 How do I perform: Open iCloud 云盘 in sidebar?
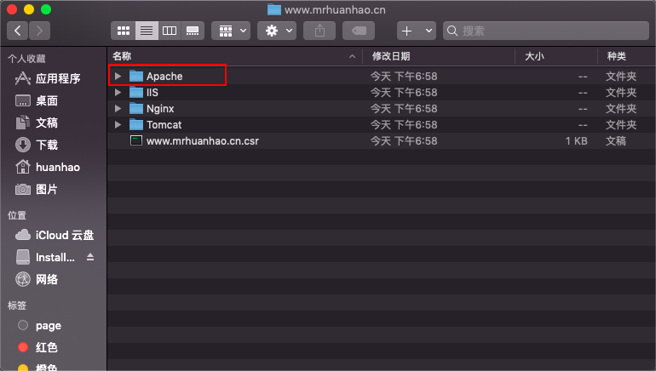64,236
